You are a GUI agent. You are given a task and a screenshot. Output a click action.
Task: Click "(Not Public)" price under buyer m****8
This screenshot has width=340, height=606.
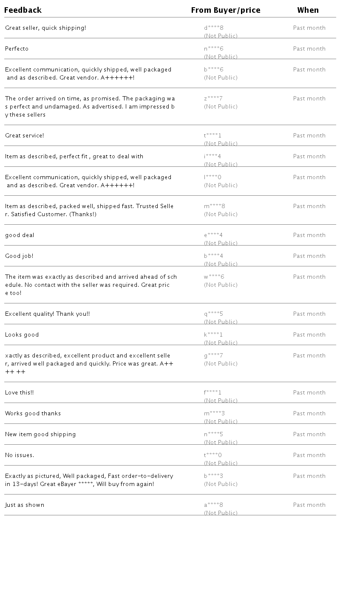tap(221, 214)
